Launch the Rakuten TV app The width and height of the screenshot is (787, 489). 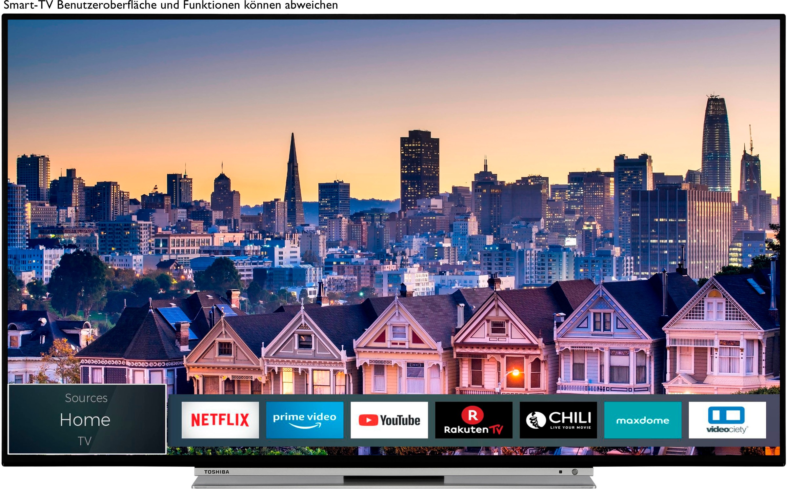pyautogui.click(x=474, y=420)
